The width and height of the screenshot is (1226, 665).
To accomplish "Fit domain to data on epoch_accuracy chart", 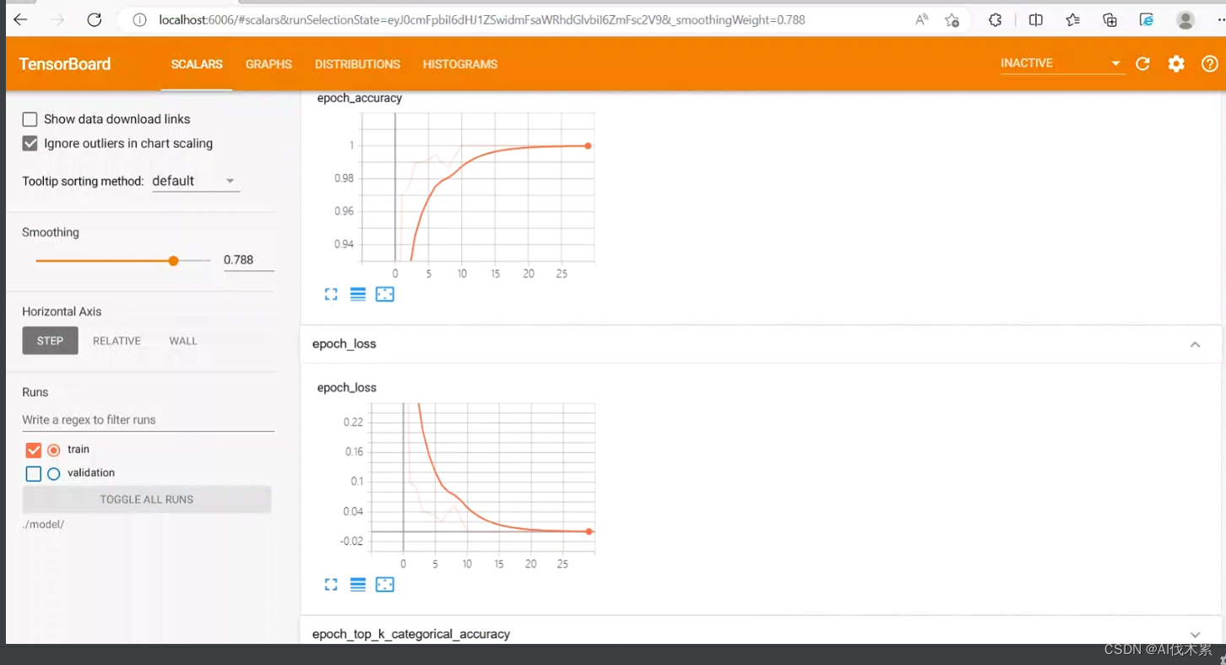I will pos(385,294).
